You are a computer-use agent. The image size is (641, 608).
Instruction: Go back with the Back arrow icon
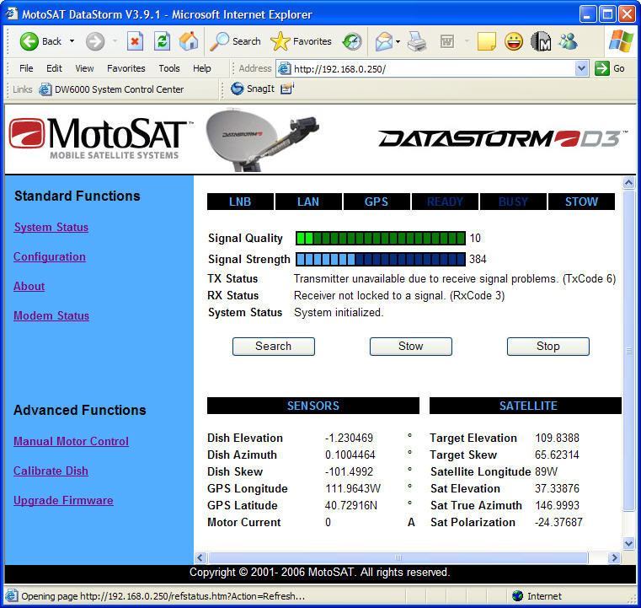[29, 41]
